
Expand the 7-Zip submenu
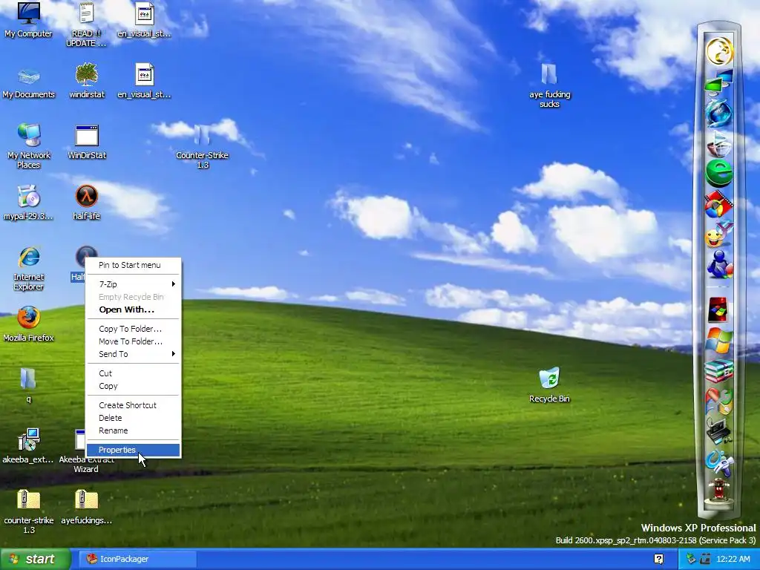click(134, 284)
